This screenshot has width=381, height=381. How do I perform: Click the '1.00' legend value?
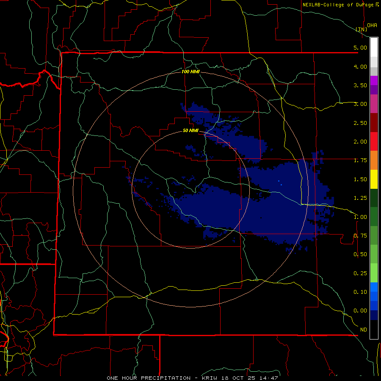[360, 217]
